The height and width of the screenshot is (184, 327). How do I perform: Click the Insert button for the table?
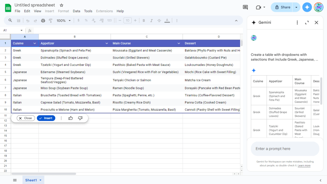[46, 118]
